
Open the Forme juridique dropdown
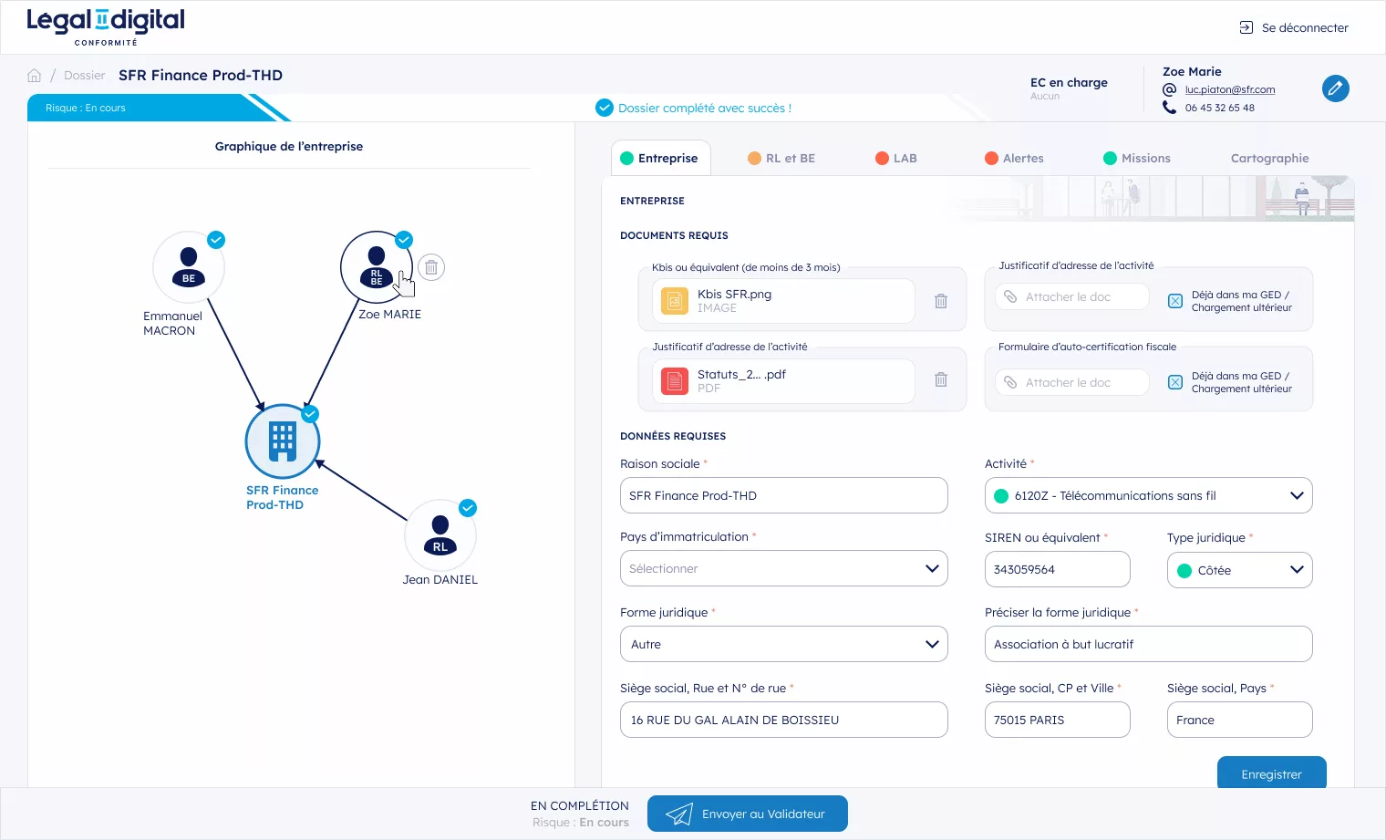coord(783,645)
